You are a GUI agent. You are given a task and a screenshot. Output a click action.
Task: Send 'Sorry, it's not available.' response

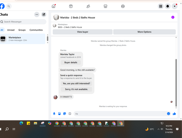click(x=76, y=89)
